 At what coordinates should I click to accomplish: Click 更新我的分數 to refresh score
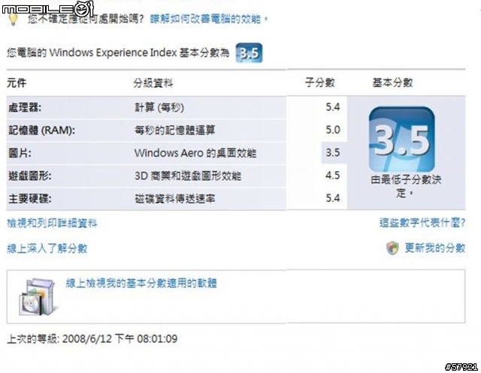pyautogui.click(x=435, y=248)
